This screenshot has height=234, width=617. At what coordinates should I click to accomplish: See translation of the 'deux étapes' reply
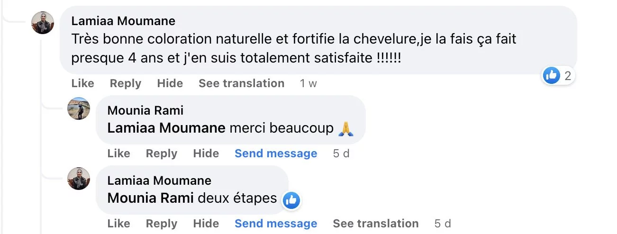point(375,224)
